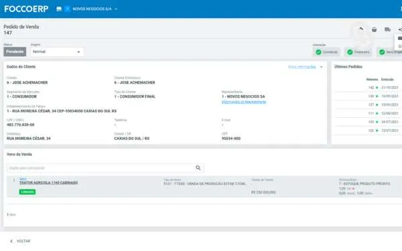Open the Origem Normal dropdown

tap(57, 52)
